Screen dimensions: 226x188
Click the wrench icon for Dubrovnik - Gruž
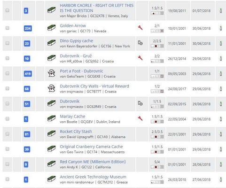pyautogui.click(x=140, y=58)
